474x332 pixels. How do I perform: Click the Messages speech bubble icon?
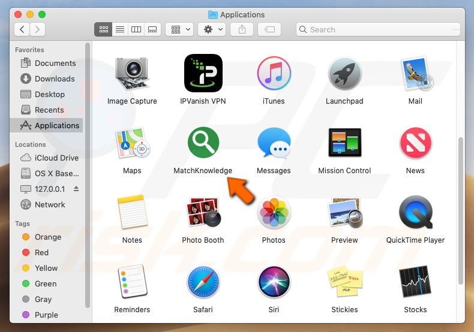274,143
